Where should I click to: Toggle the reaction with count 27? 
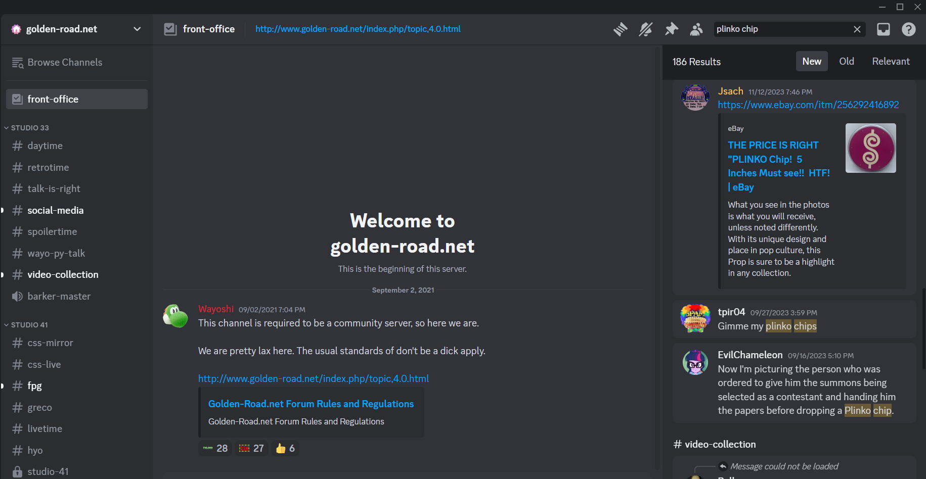click(251, 448)
